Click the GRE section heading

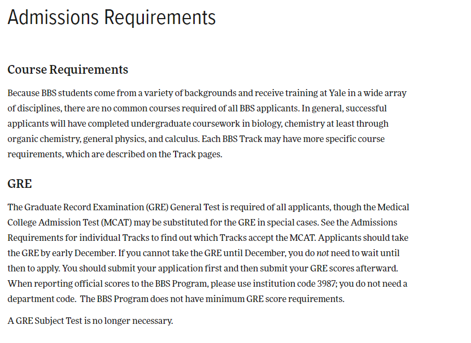20,184
